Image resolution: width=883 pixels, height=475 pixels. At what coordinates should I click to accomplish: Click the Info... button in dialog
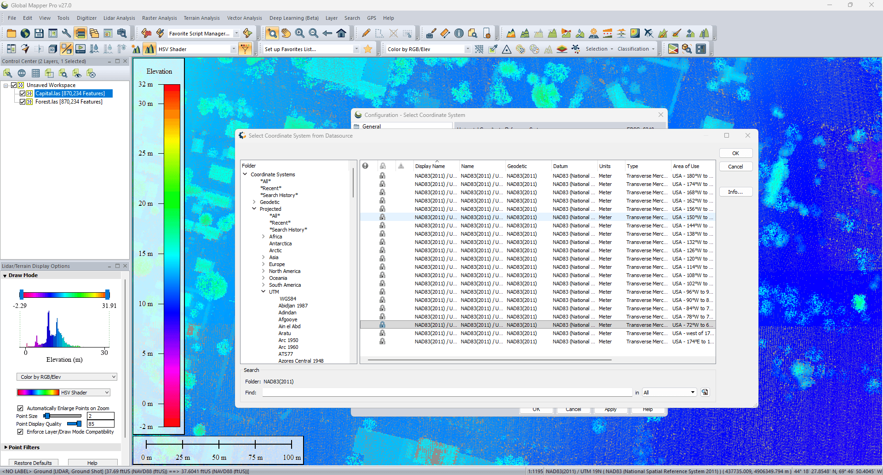(x=735, y=192)
